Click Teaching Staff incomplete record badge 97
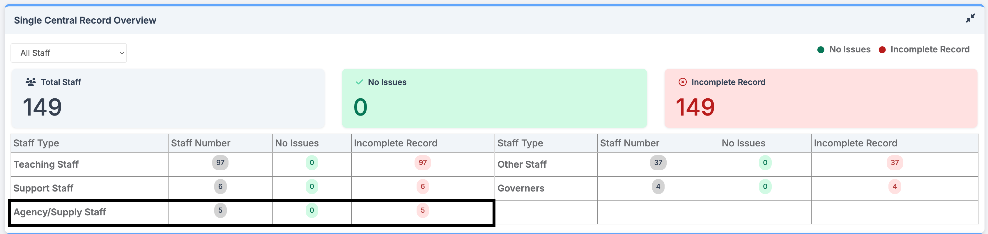The width and height of the screenshot is (988, 234). [x=423, y=163]
